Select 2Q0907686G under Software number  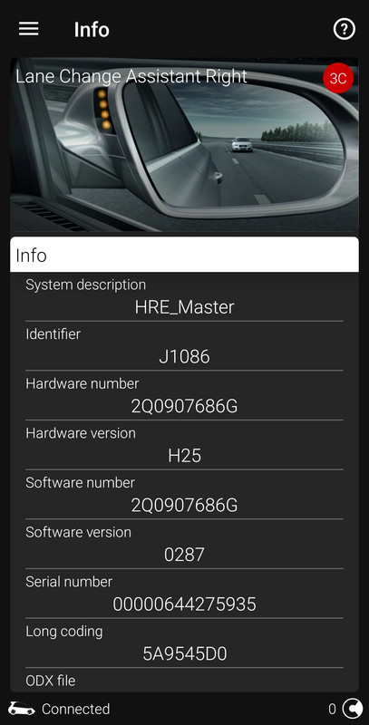coord(185,506)
